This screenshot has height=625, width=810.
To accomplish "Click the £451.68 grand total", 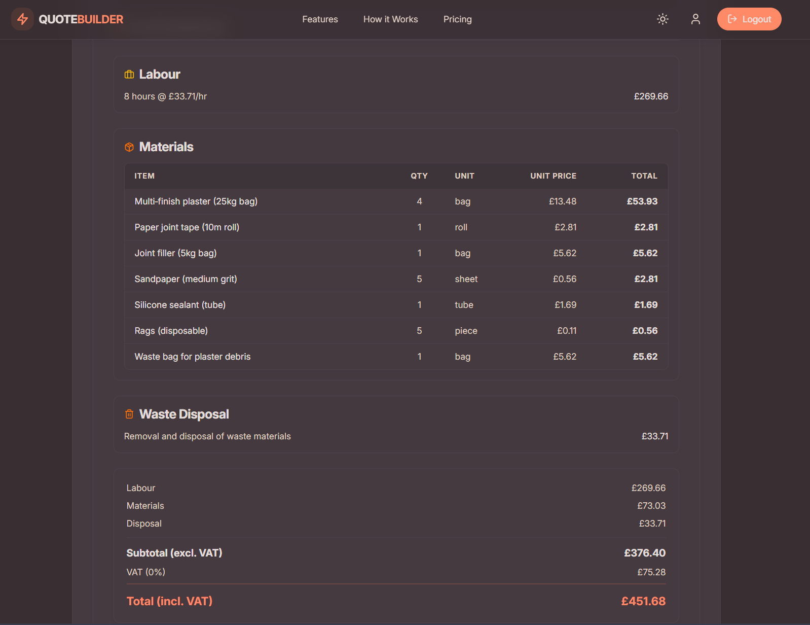I will pos(643,601).
